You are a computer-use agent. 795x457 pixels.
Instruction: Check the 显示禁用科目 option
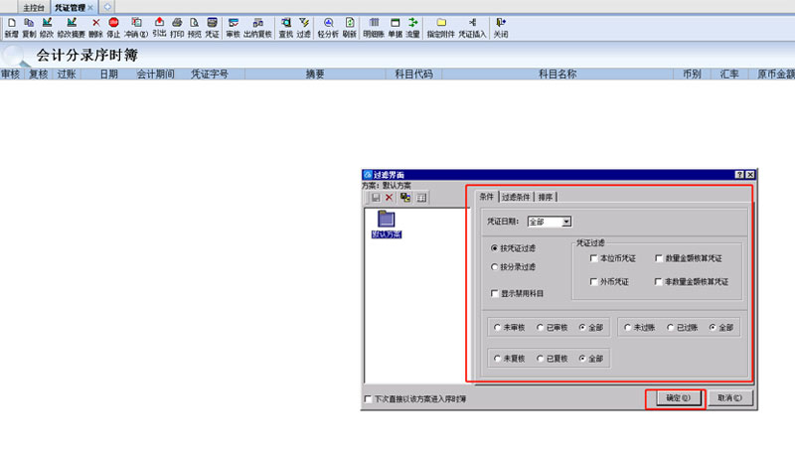[x=496, y=294]
